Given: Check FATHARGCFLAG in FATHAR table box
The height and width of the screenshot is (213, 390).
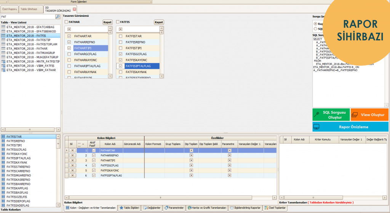Looking at the screenshot, I should tap(69, 54).
